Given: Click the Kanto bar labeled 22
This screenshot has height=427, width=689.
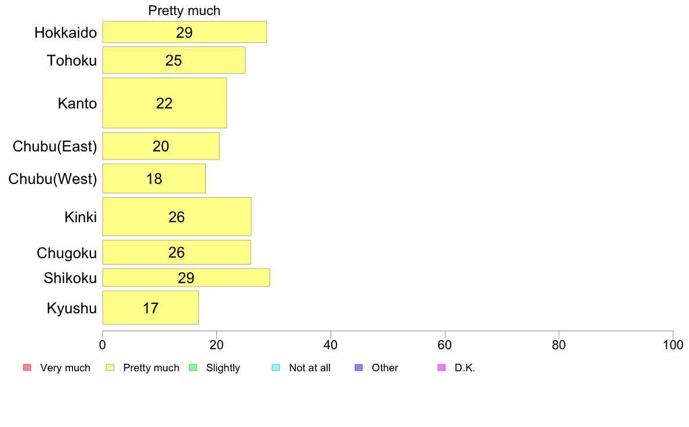Looking at the screenshot, I should pos(165,103).
